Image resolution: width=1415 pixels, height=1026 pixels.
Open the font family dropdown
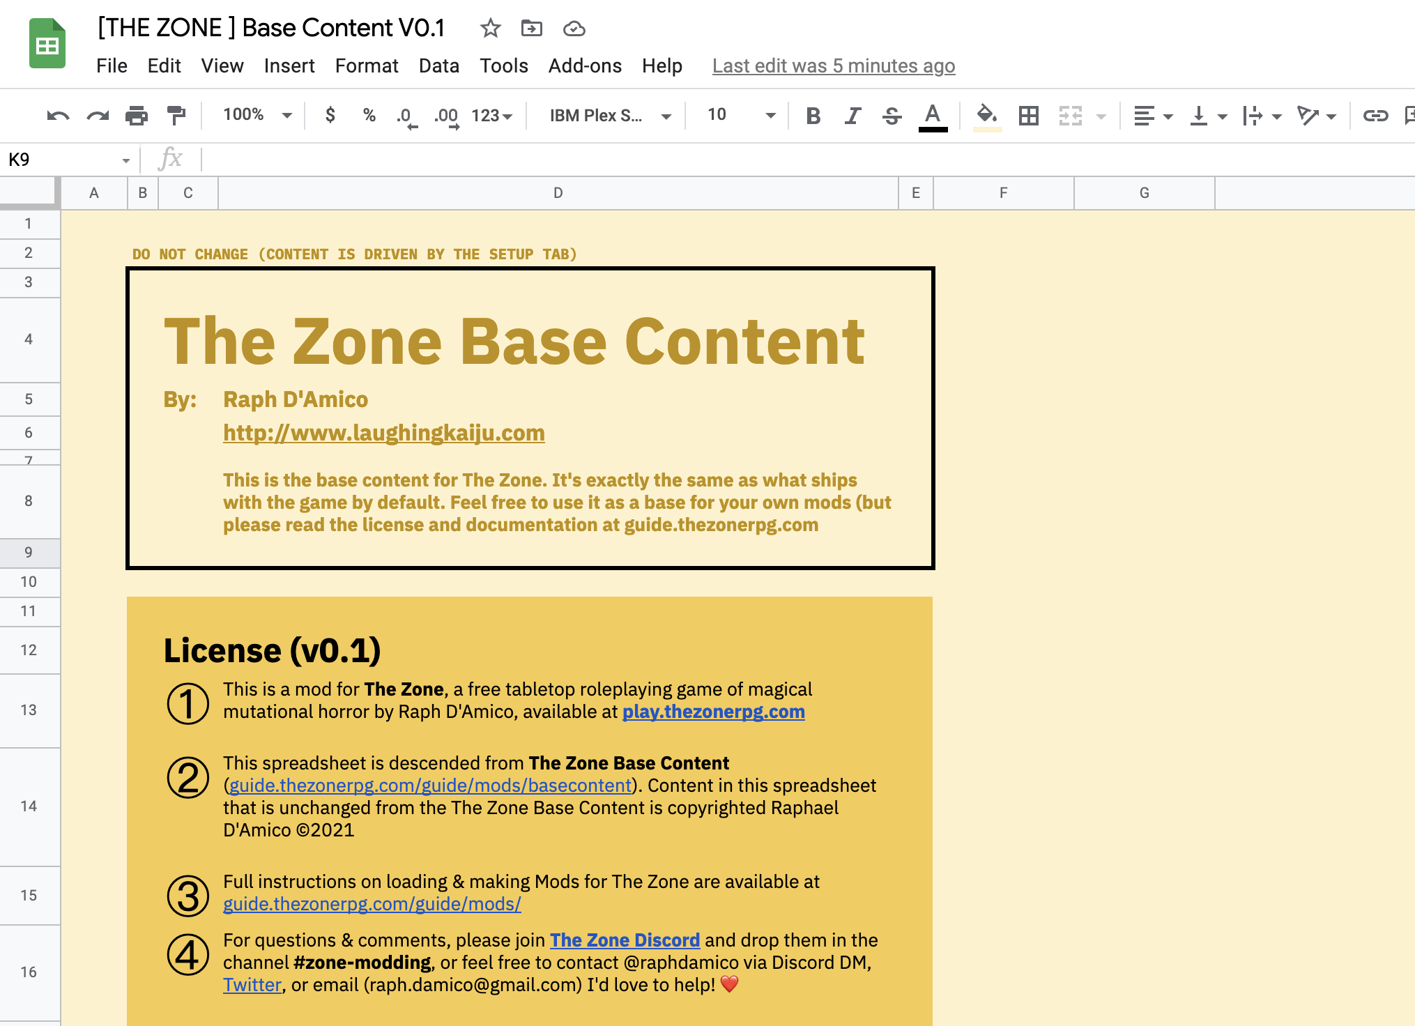[610, 116]
